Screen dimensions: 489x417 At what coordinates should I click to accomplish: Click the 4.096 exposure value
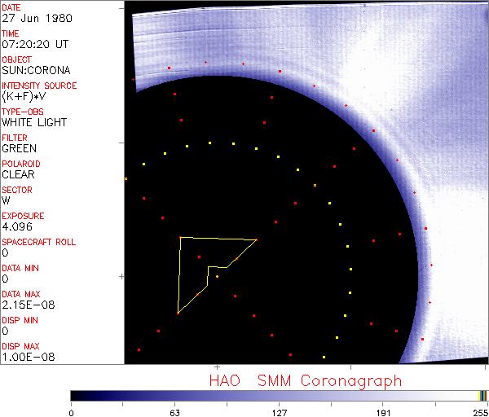[17, 226]
